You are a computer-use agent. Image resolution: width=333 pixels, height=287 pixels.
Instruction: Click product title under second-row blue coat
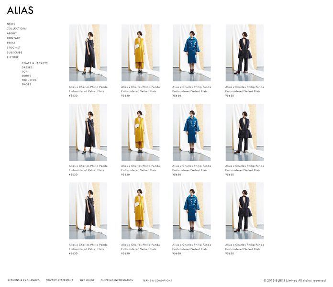pos(191,168)
